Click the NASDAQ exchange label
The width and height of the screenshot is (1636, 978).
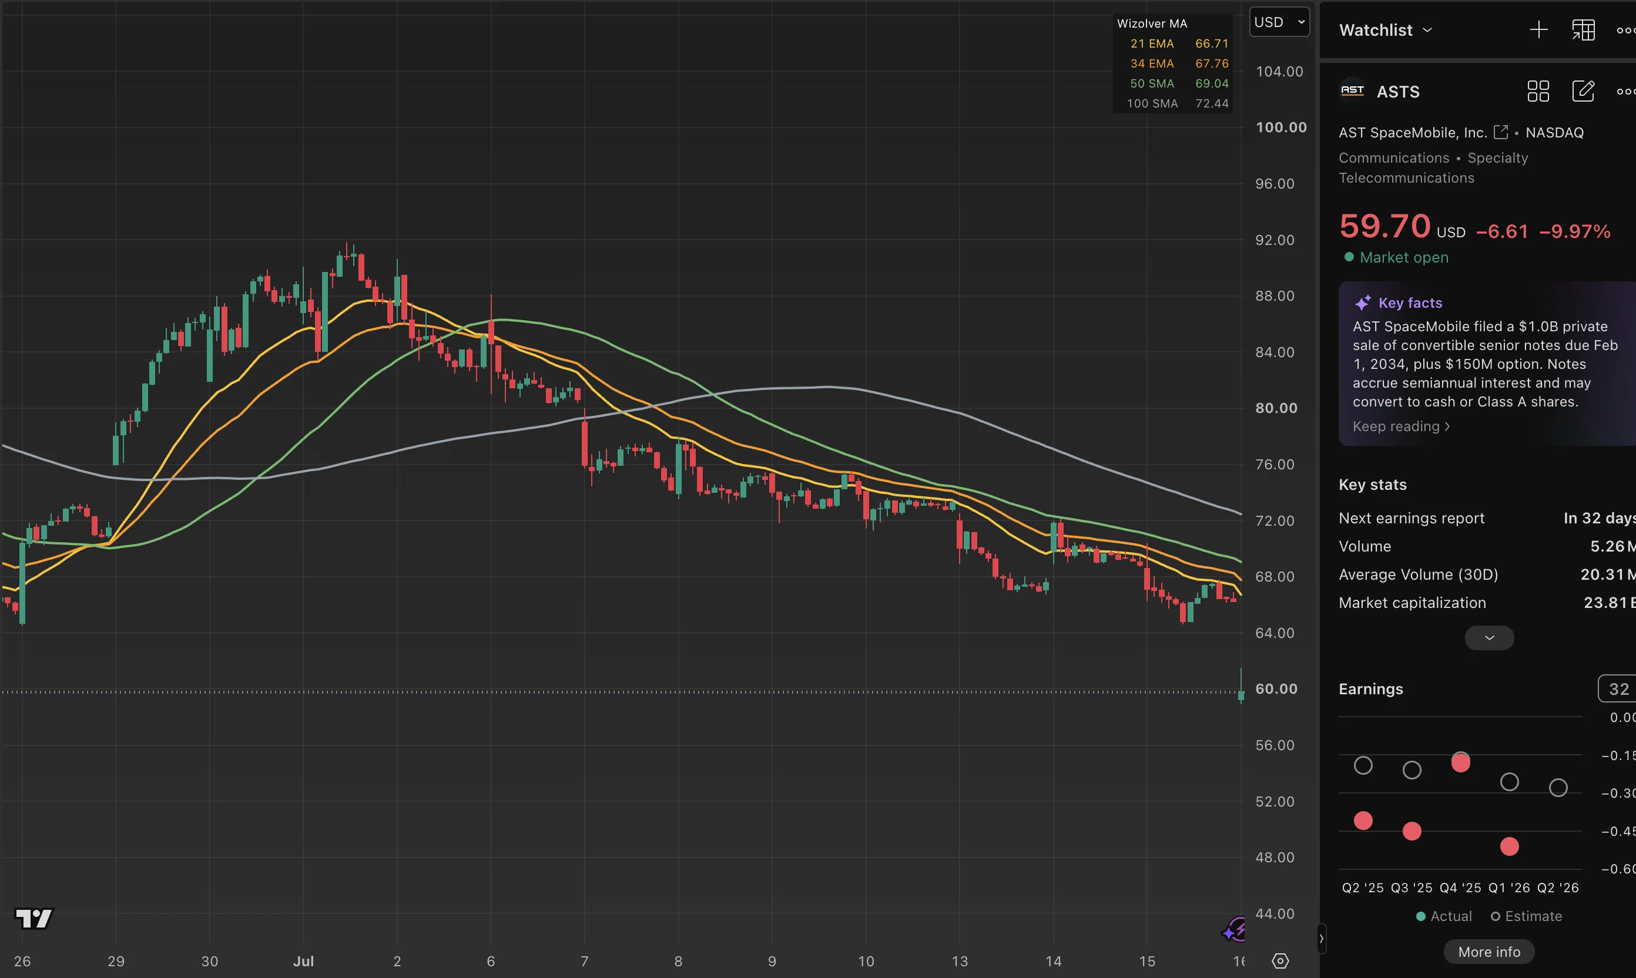[x=1554, y=133]
